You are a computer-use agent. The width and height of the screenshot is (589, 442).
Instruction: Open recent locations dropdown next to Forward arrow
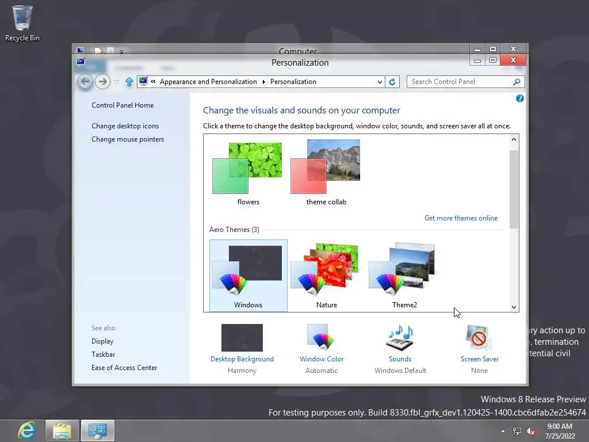pyautogui.click(x=116, y=82)
